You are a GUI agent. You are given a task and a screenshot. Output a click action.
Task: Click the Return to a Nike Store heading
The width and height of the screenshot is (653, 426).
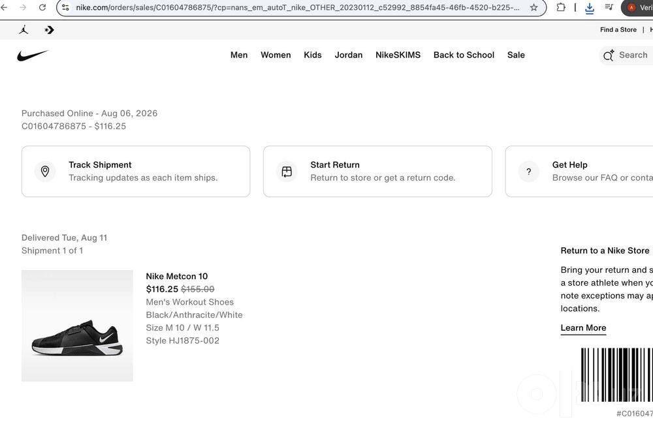pos(605,251)
